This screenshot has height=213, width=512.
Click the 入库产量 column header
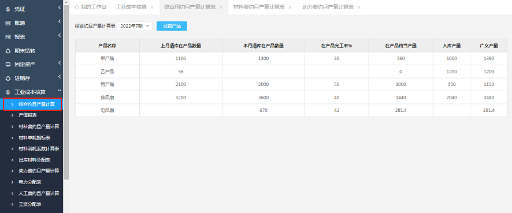tap(451, 46)
